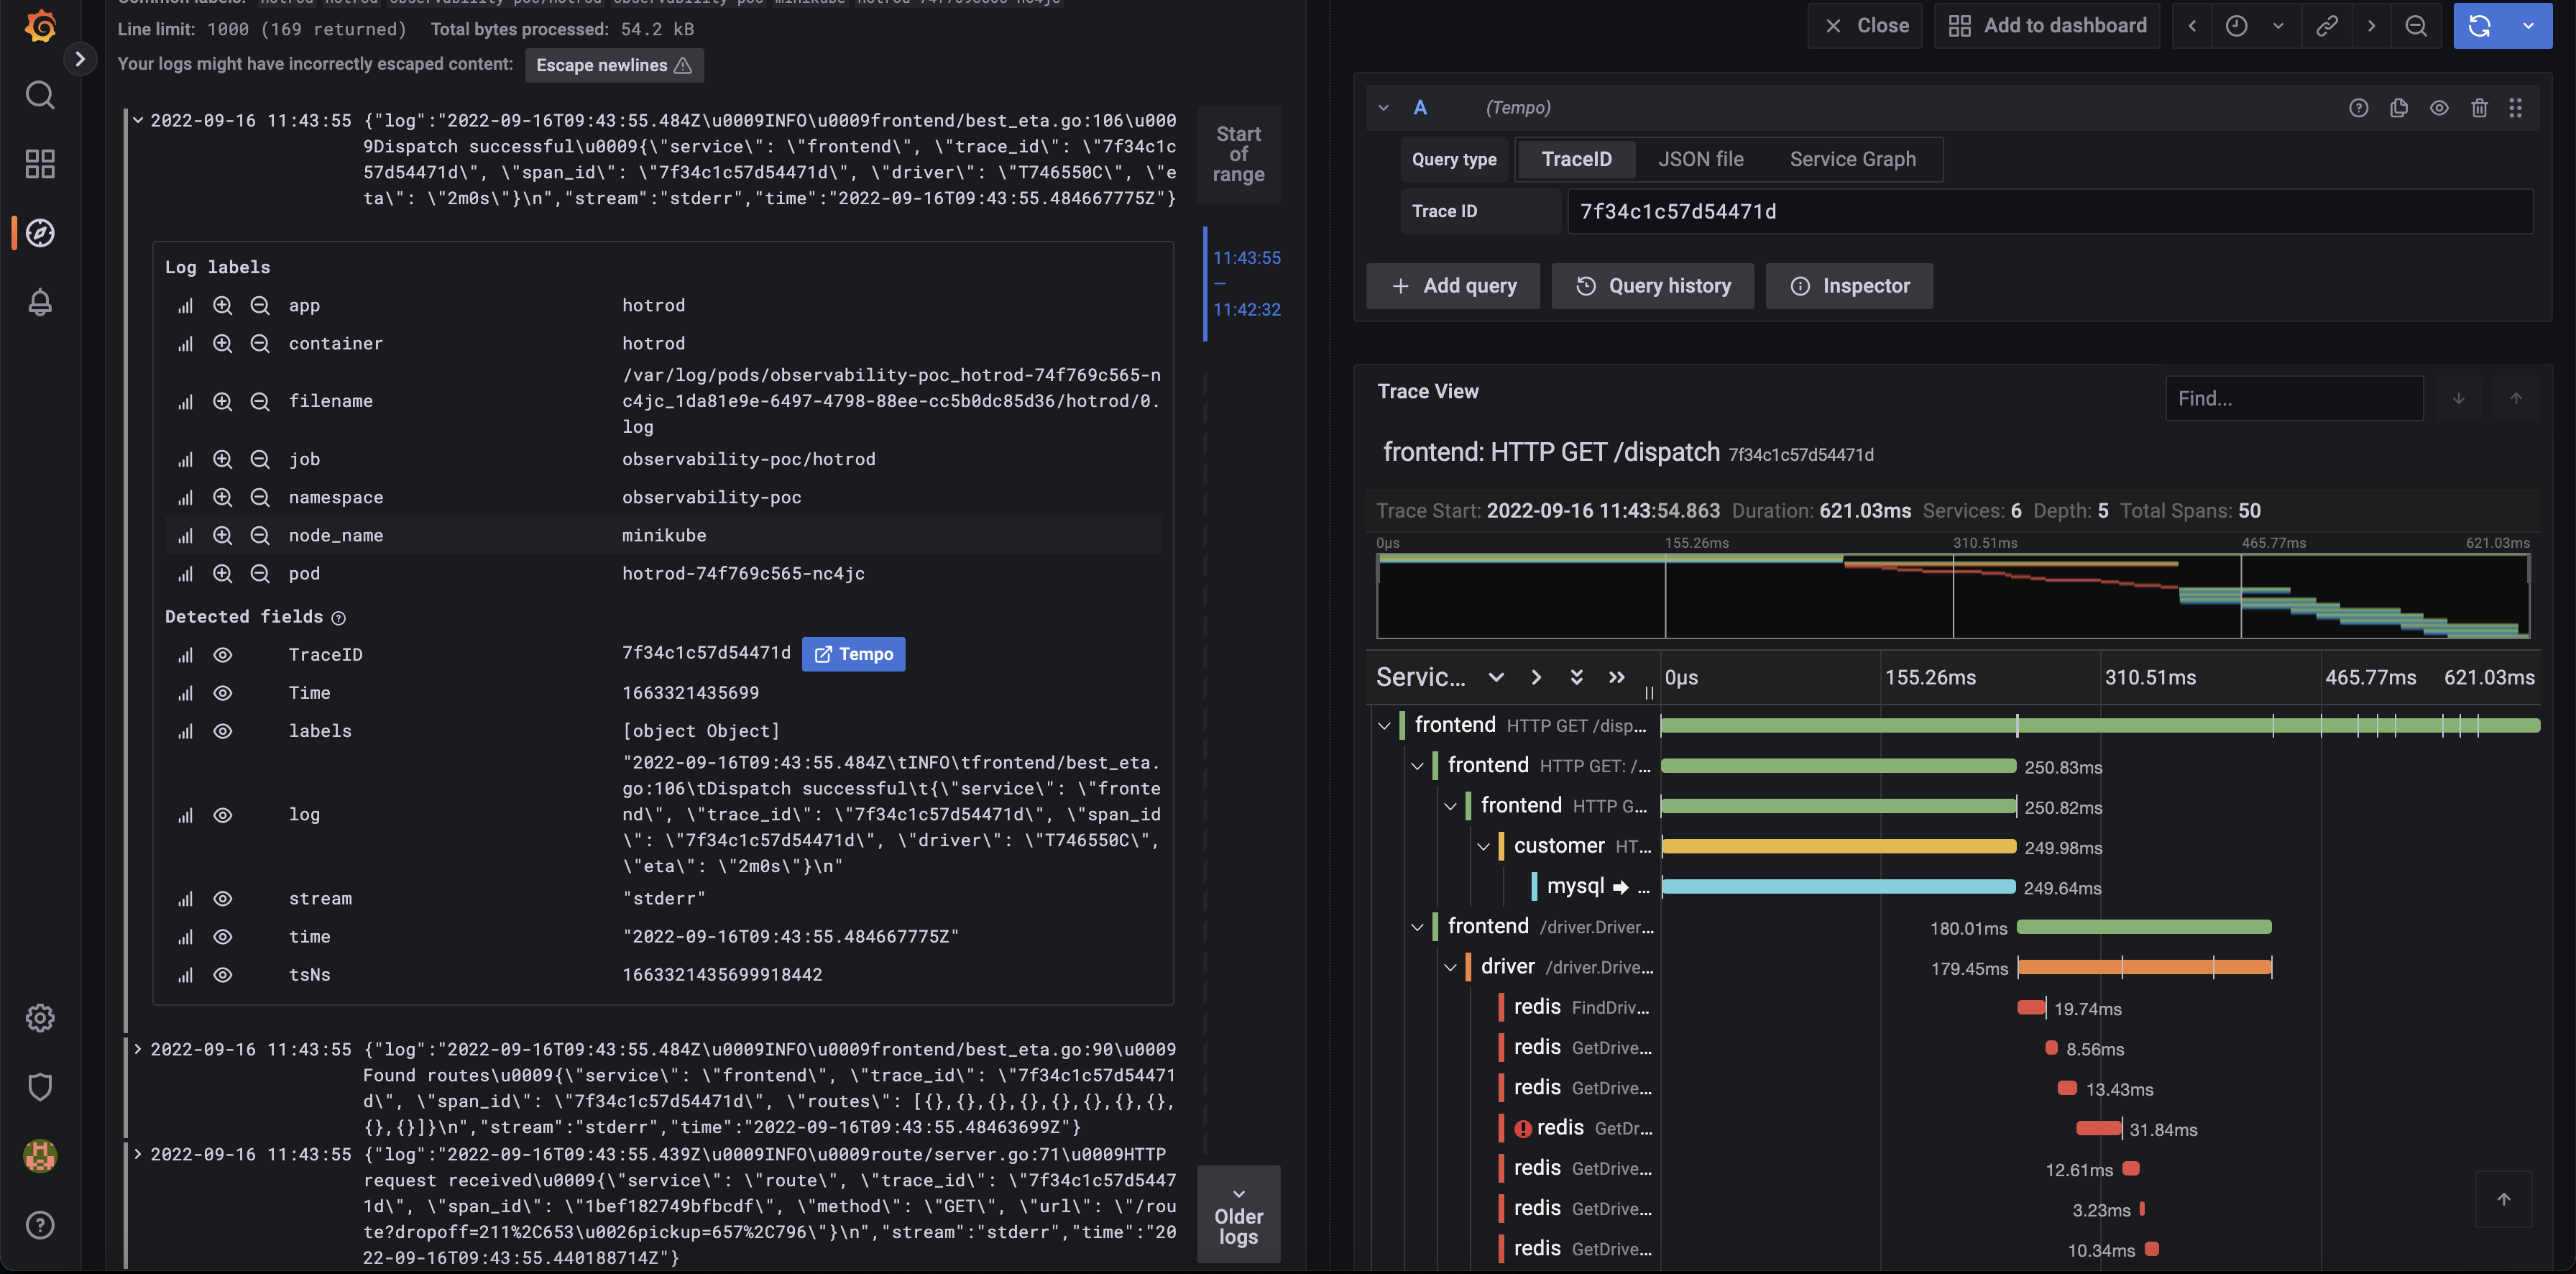Expand the Tempo query panel header
Screen dimensions: 2576x1274
click(1384, 107)
